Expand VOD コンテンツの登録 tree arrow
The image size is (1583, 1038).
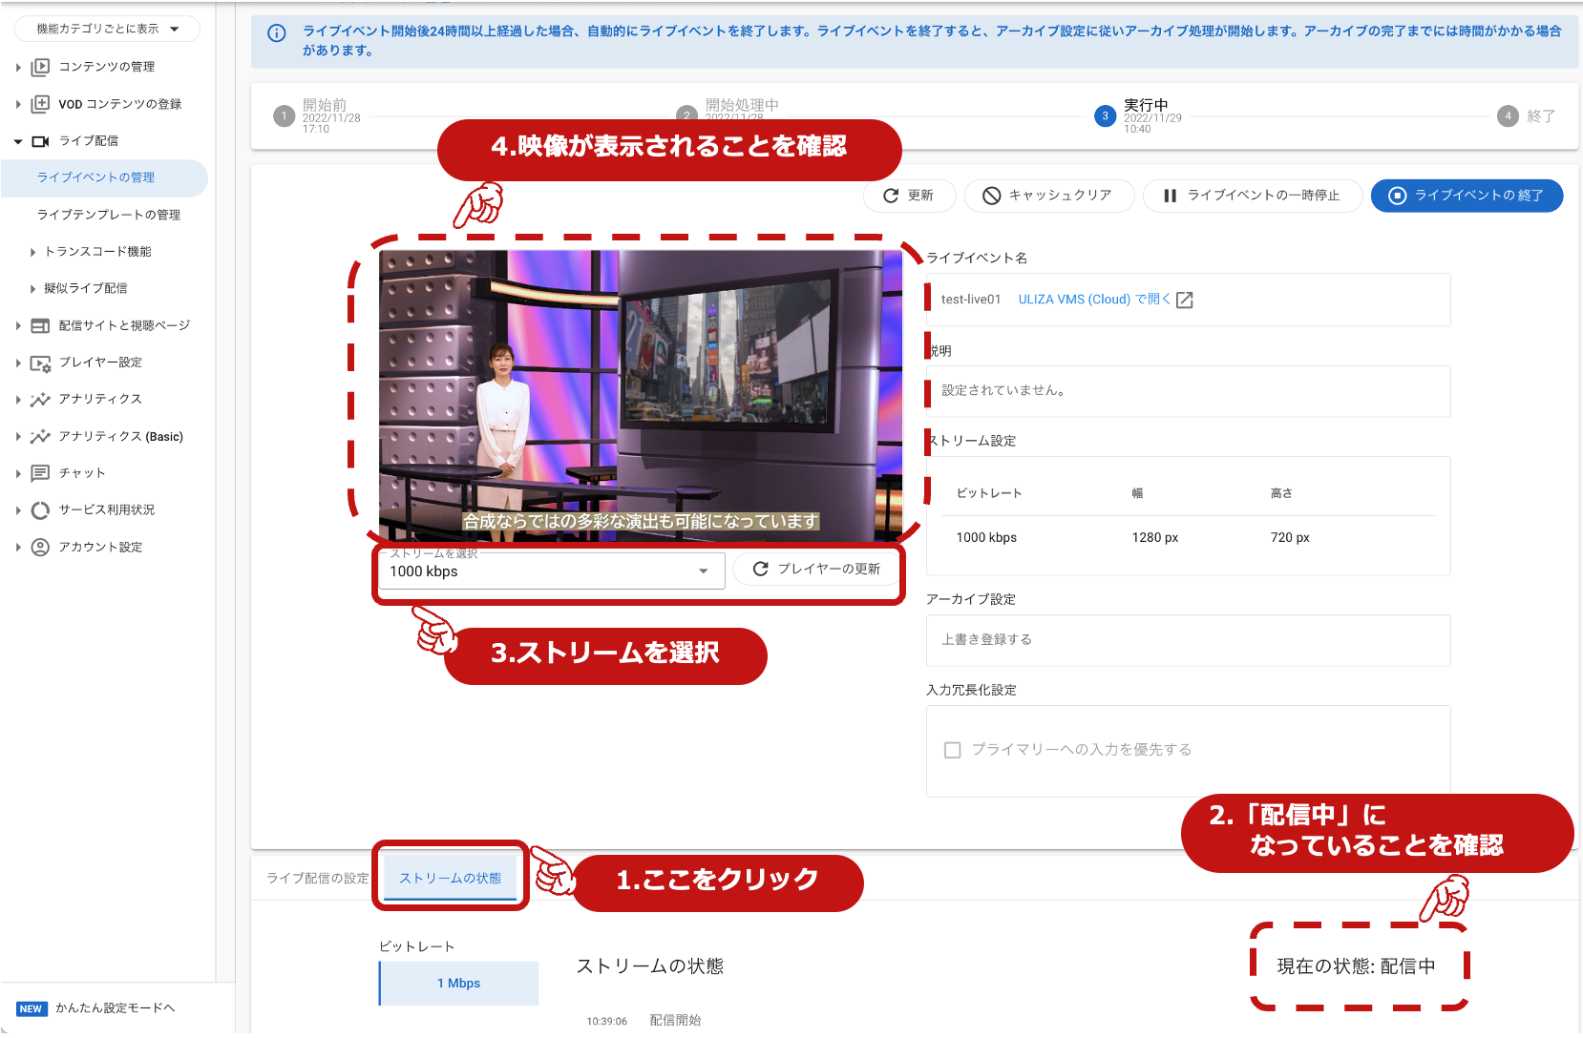tap(18, 104)
